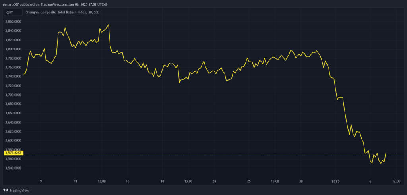
Task: Click date 9 on the time axis
Action: coord(41,181)
